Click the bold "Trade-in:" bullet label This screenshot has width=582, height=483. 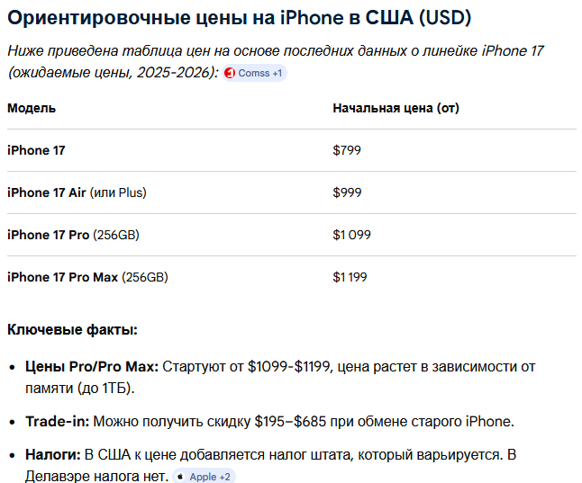pyautogui.click(x=57, y=421)
